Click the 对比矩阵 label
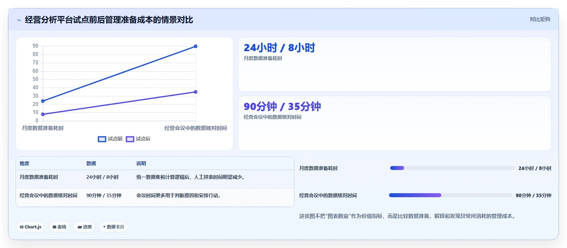This screenshot has height=248, width=567. pyautogui.click(x=540, y=19)
